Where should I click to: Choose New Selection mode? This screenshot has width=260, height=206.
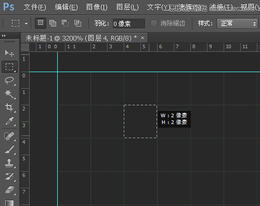click(x=41, y=23)
